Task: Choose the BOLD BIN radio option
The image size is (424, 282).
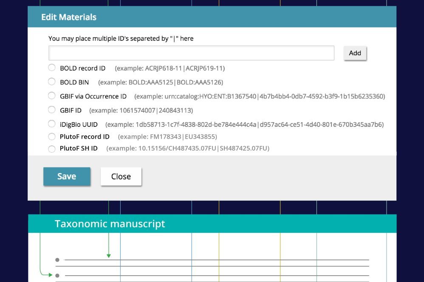Action: (52, 81)
